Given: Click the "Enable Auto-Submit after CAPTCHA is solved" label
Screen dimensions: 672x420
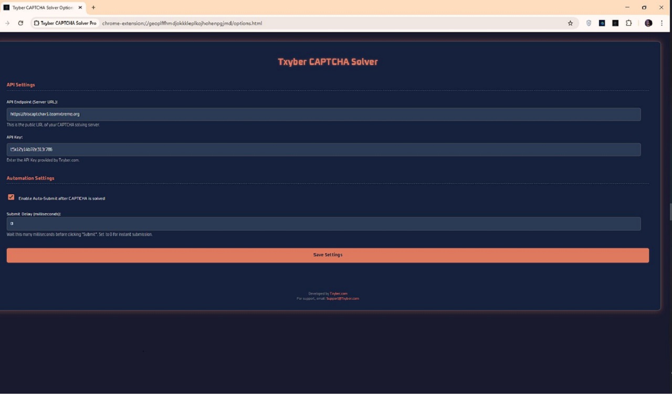Looking at the screenshot, I should tap(62, 198).
